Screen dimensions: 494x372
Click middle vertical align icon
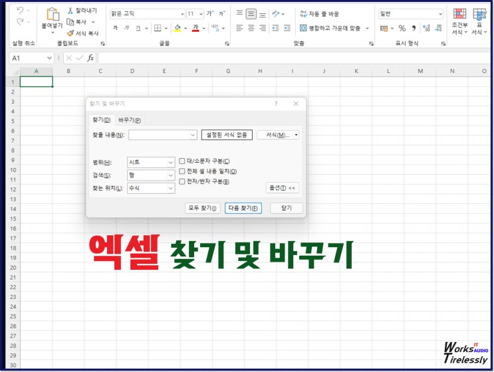[x=251, y=14]
